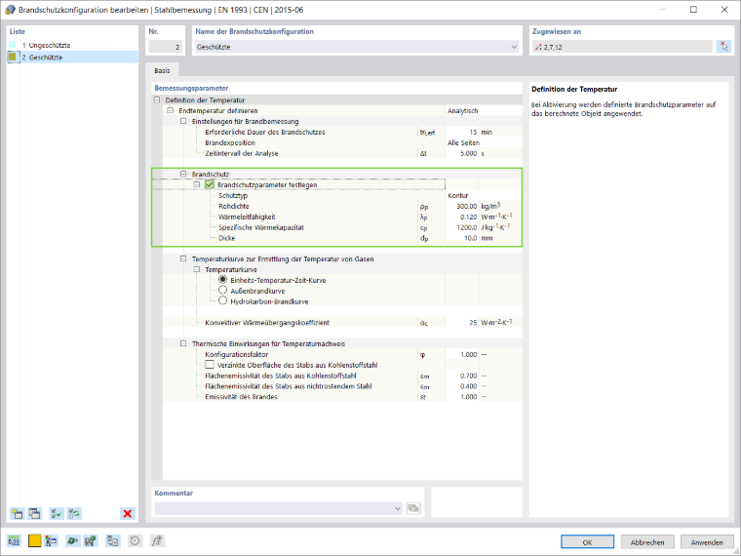Select the Hydrokarbon-Brandkurve radio option
This screenshot has width=741, height=556.
[222, 300]
